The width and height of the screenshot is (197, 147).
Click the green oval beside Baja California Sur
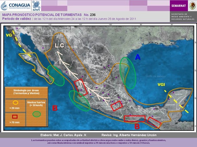click(x=56, y=76)
